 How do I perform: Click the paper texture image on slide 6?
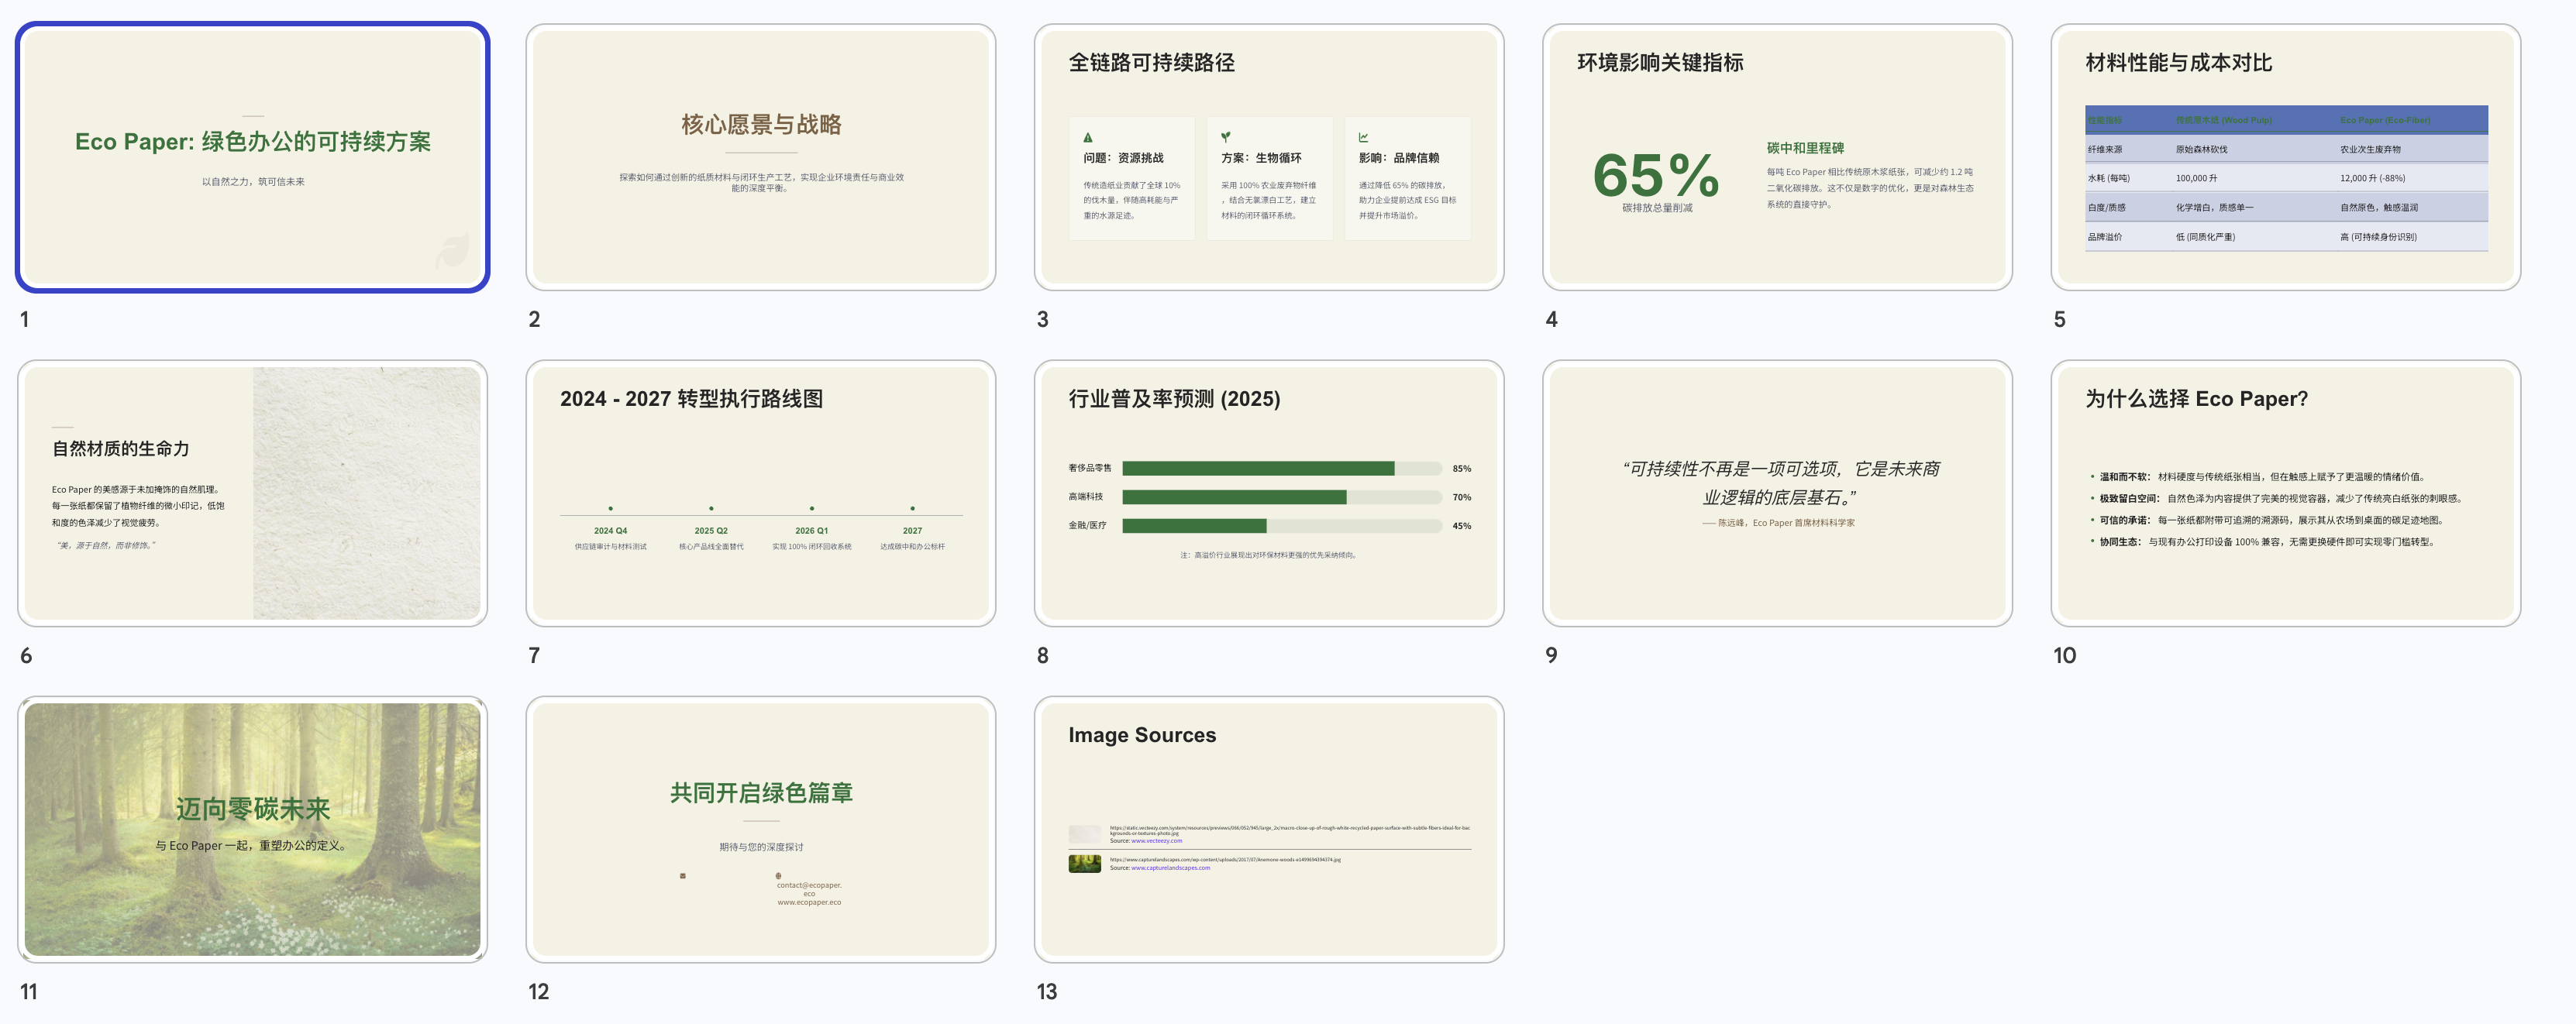coord(366,493)
